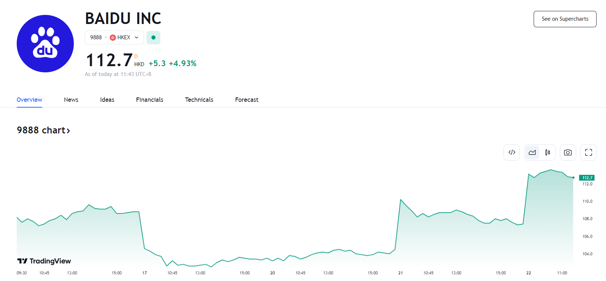Open chart in fullscreen mode
606x281 pixels.
pos(589,152)
